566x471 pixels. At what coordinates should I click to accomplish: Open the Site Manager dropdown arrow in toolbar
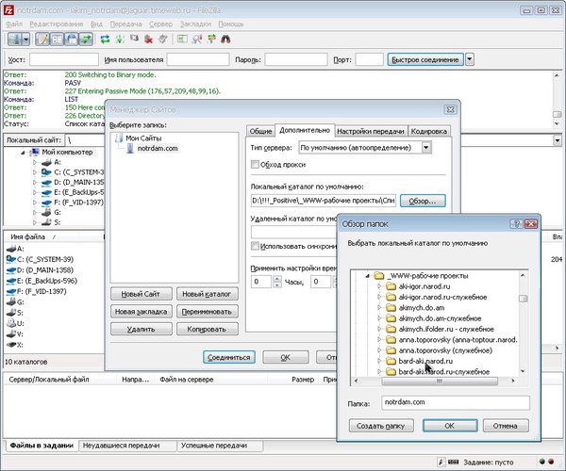[x=26, y=39]
